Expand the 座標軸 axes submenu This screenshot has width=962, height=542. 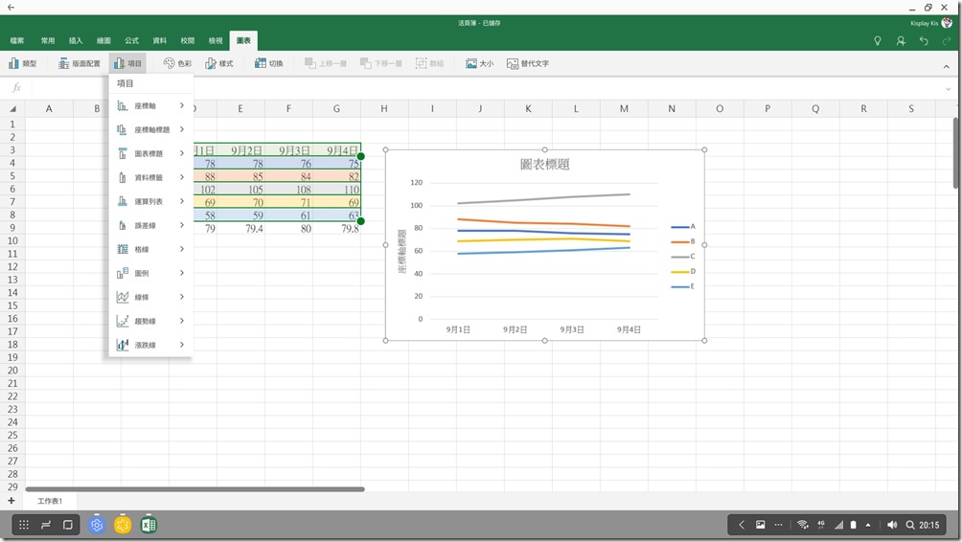[149, 105]
